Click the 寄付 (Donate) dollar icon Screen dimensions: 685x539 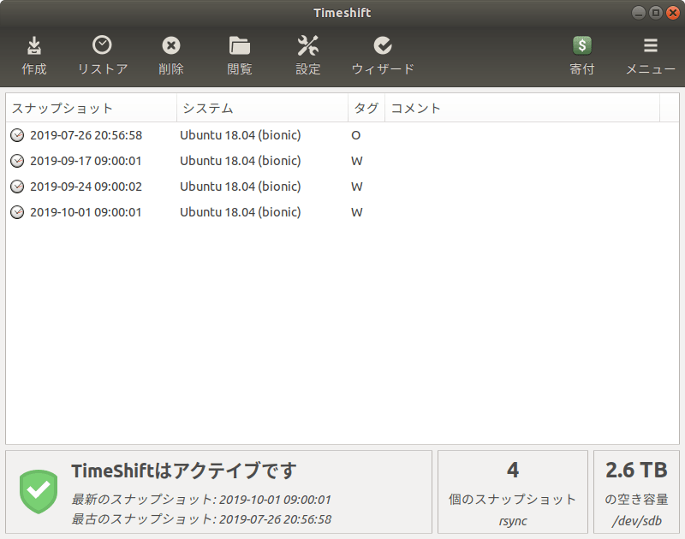[x=582, y=45]
